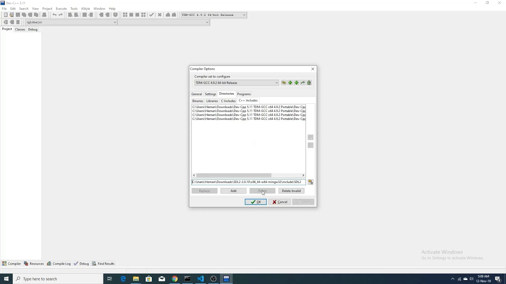Show hidden system tray icons
The height and width of the screenshot is (284, 506).
(x=453, y=279)
